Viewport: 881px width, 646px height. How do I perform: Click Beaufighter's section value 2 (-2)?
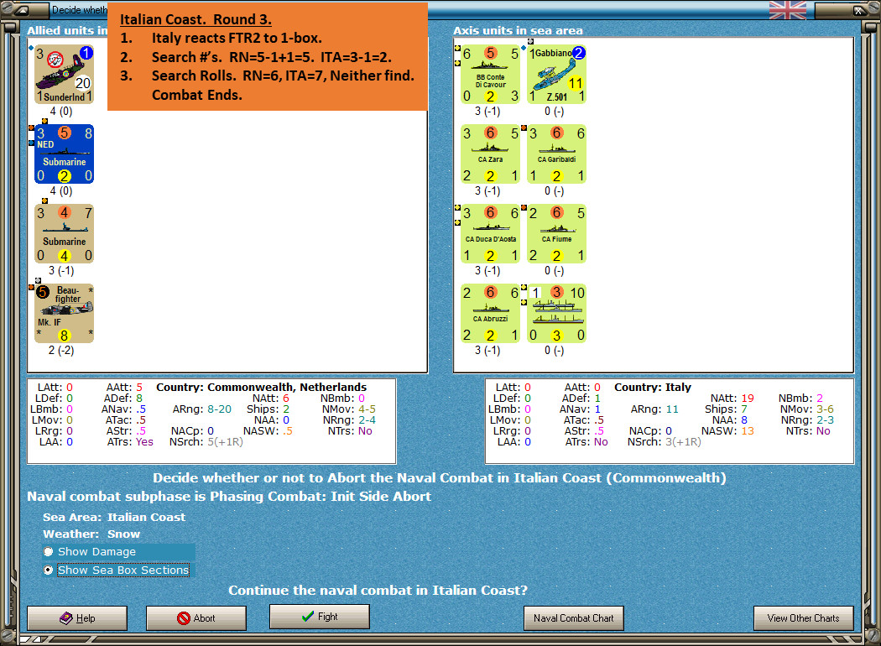[x=61, y=351]
